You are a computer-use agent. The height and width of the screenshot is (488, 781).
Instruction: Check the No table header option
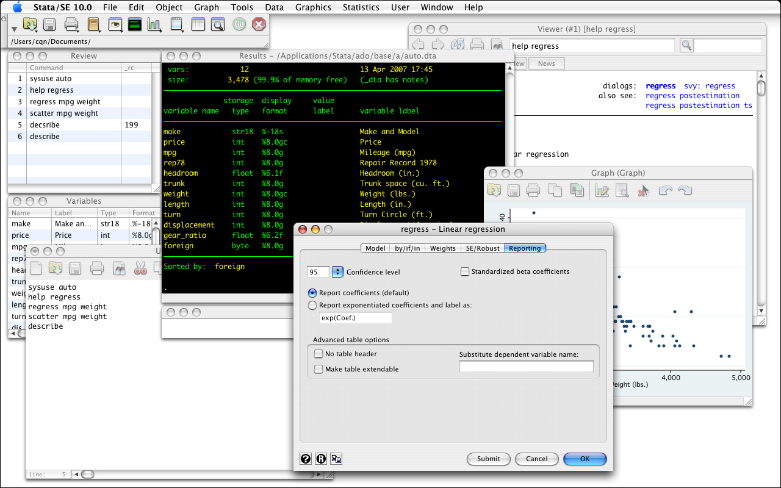[319, 354]
